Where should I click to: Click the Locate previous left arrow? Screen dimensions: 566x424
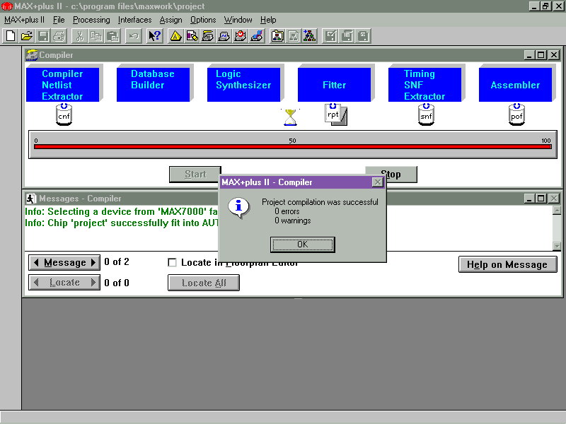point(36,282)
